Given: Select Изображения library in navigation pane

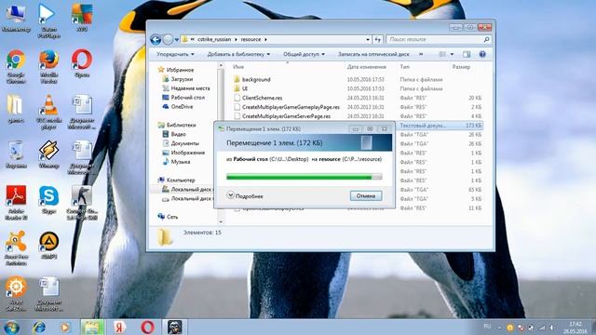Looking at the screenshot, I should tap(183, 153).
